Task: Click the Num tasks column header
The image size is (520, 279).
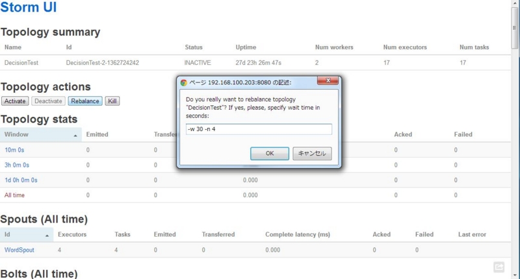Action: click(x=474, y=47)
